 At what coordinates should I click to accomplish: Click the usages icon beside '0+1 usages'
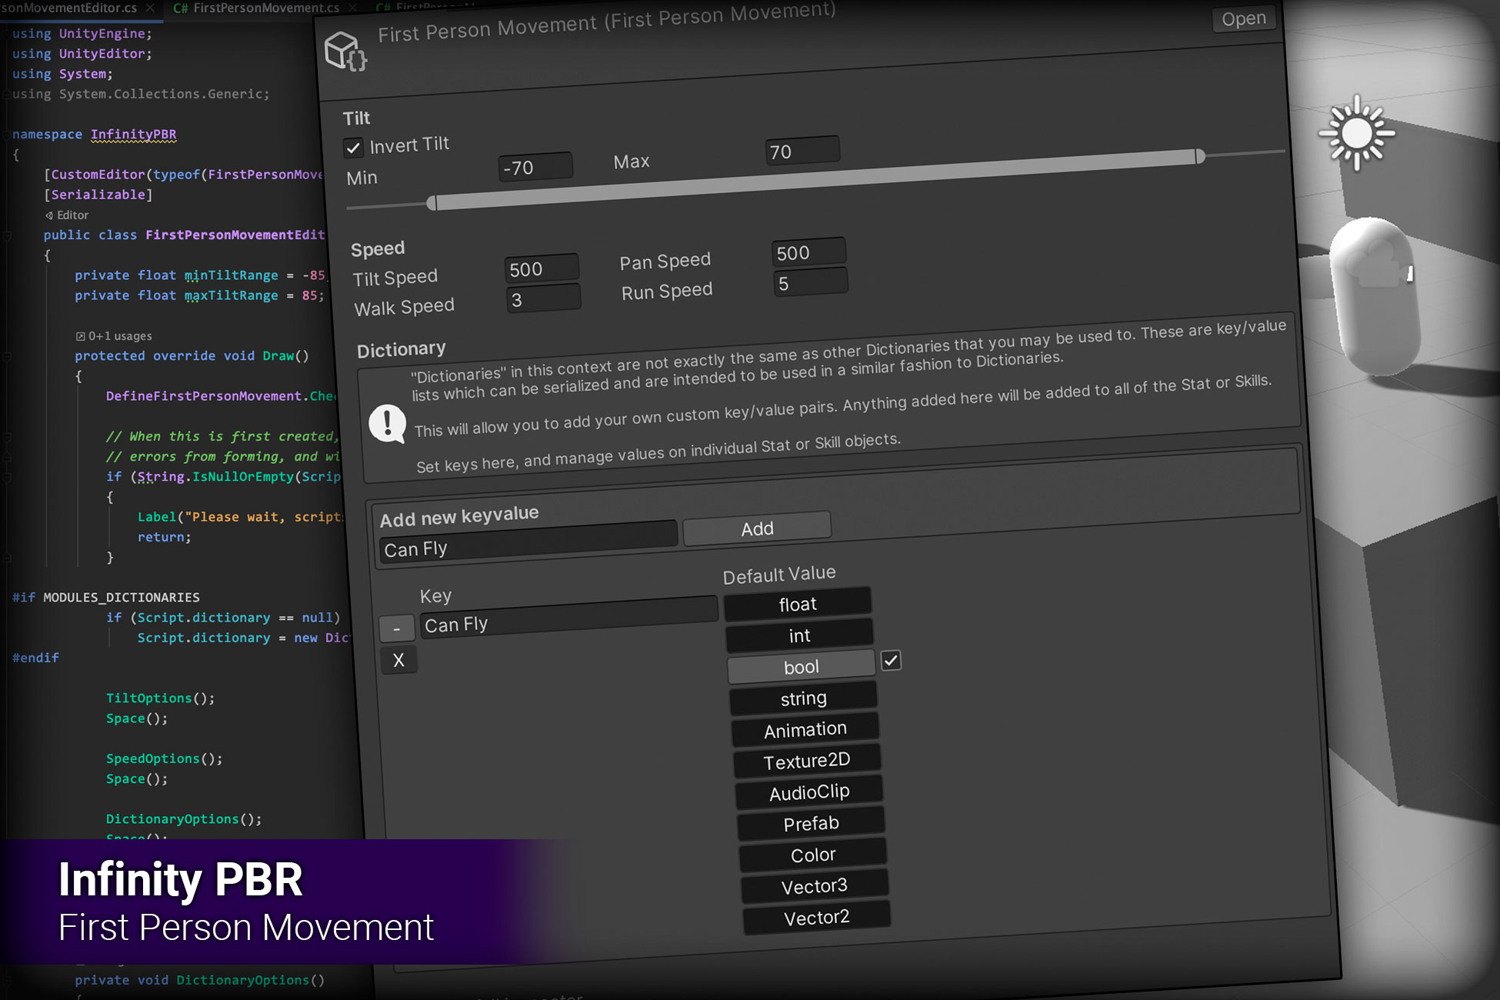pyautogui.click(x=80, y=336)
